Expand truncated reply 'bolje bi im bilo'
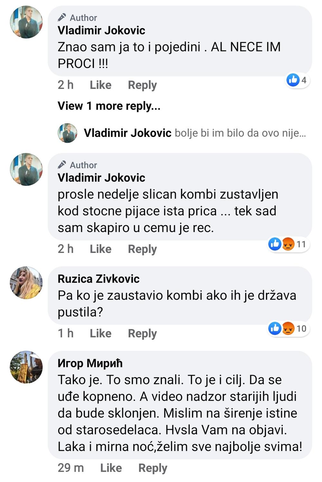This screenshot has height=482, width=322. [240, 133]
